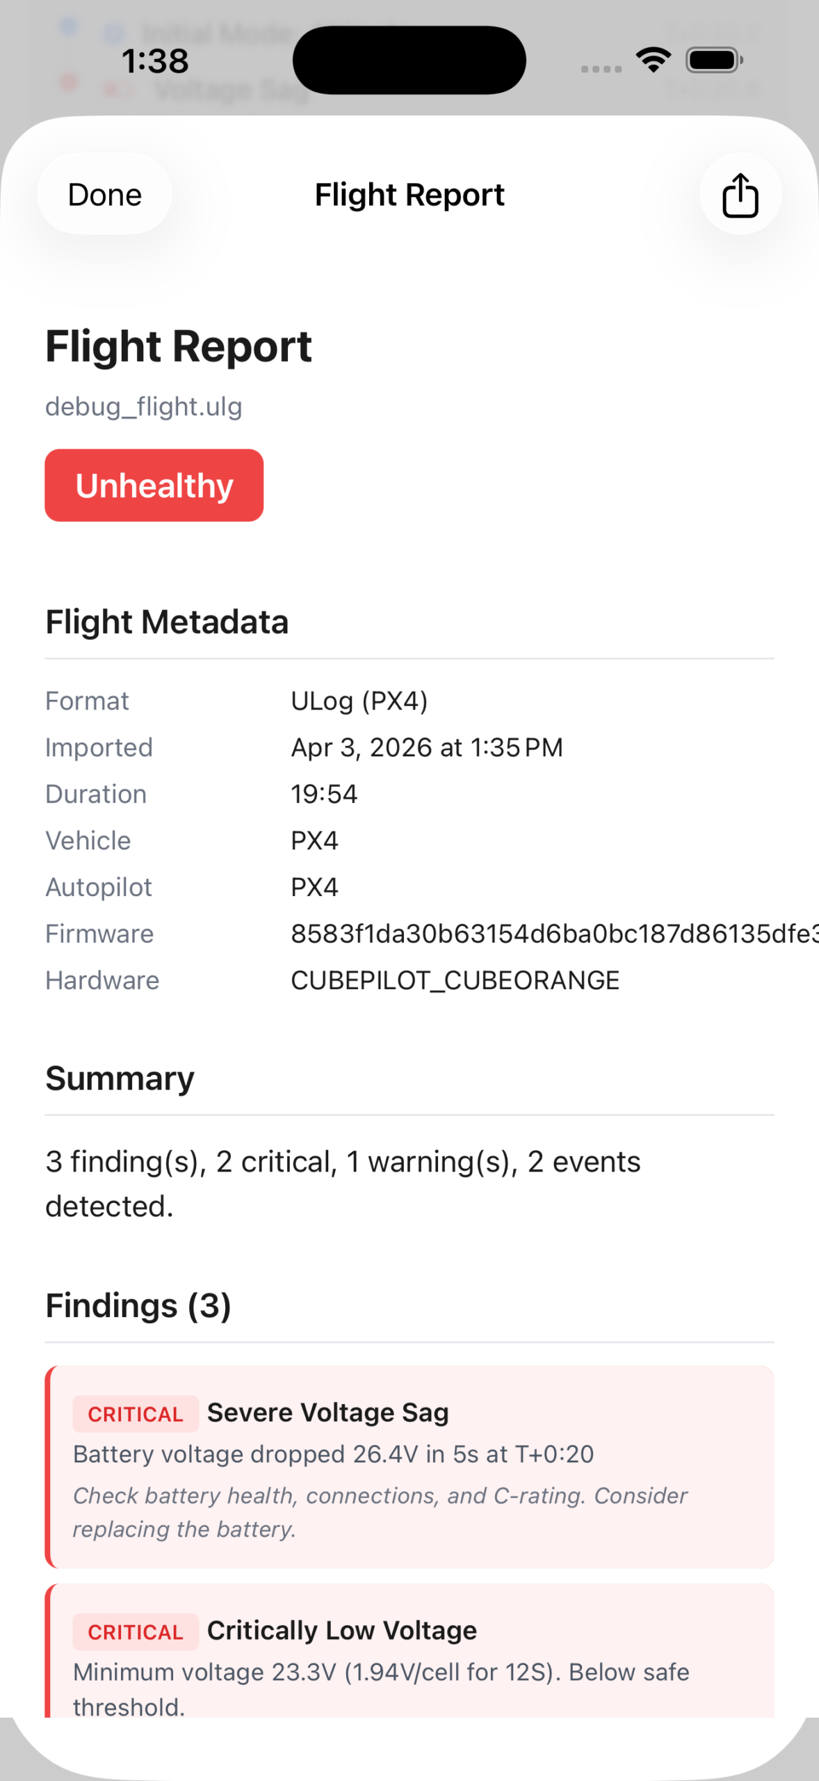
Task: Tap the Wi-Fi status icon
Action: click(x=654, y=61)
